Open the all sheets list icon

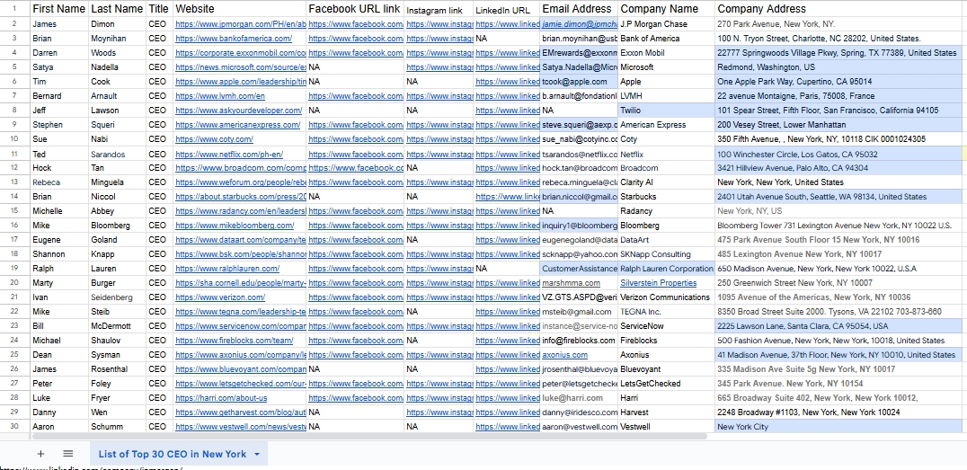(x=67, y=454)
